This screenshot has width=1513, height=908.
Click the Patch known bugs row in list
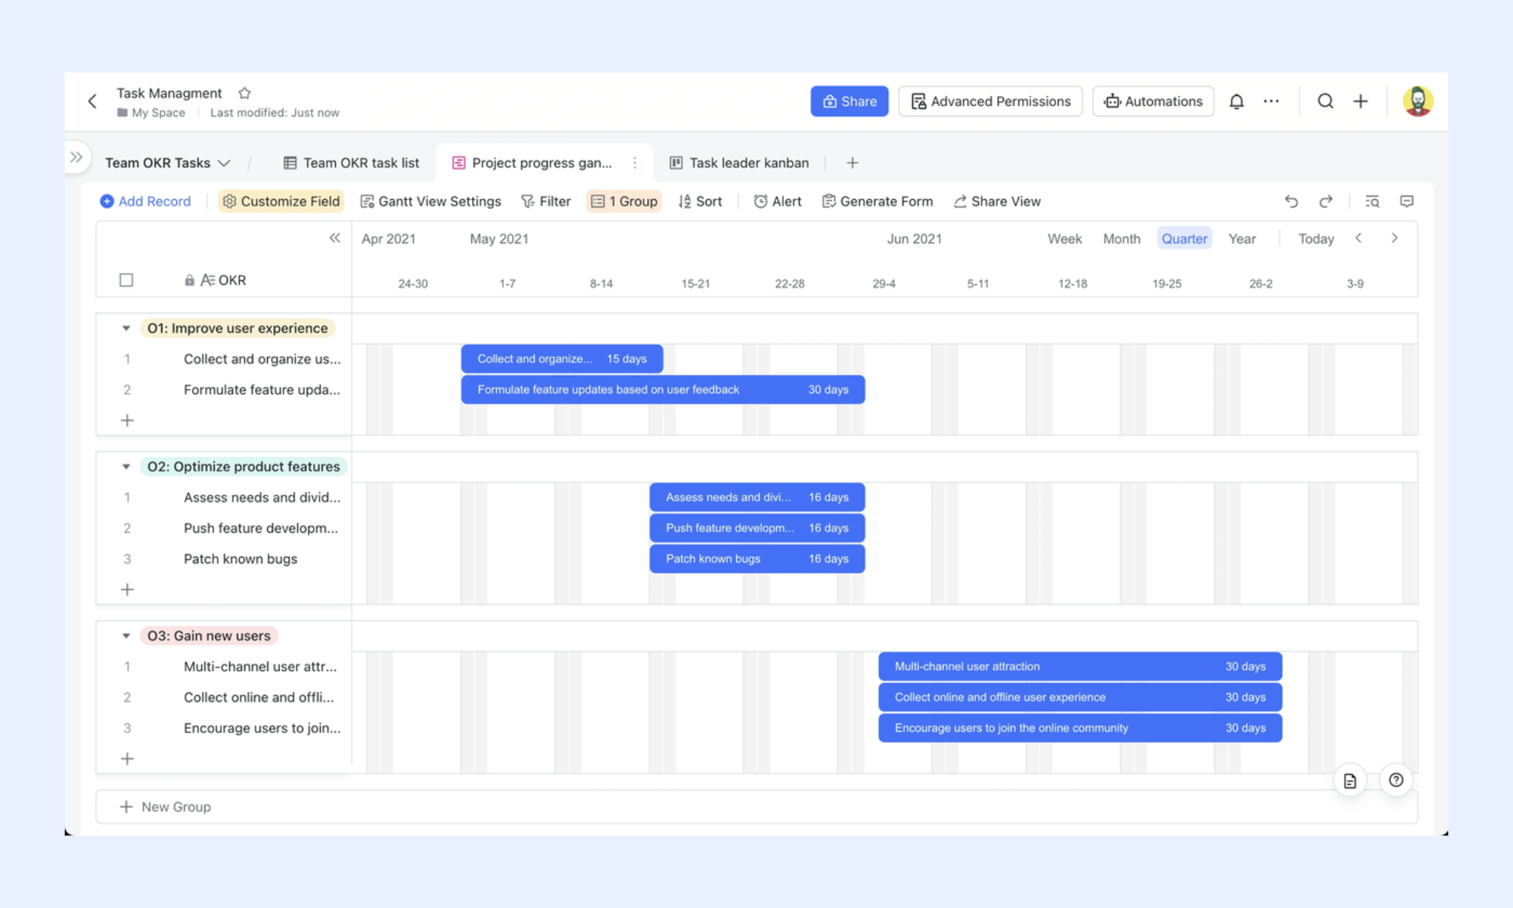click(224, 559)
